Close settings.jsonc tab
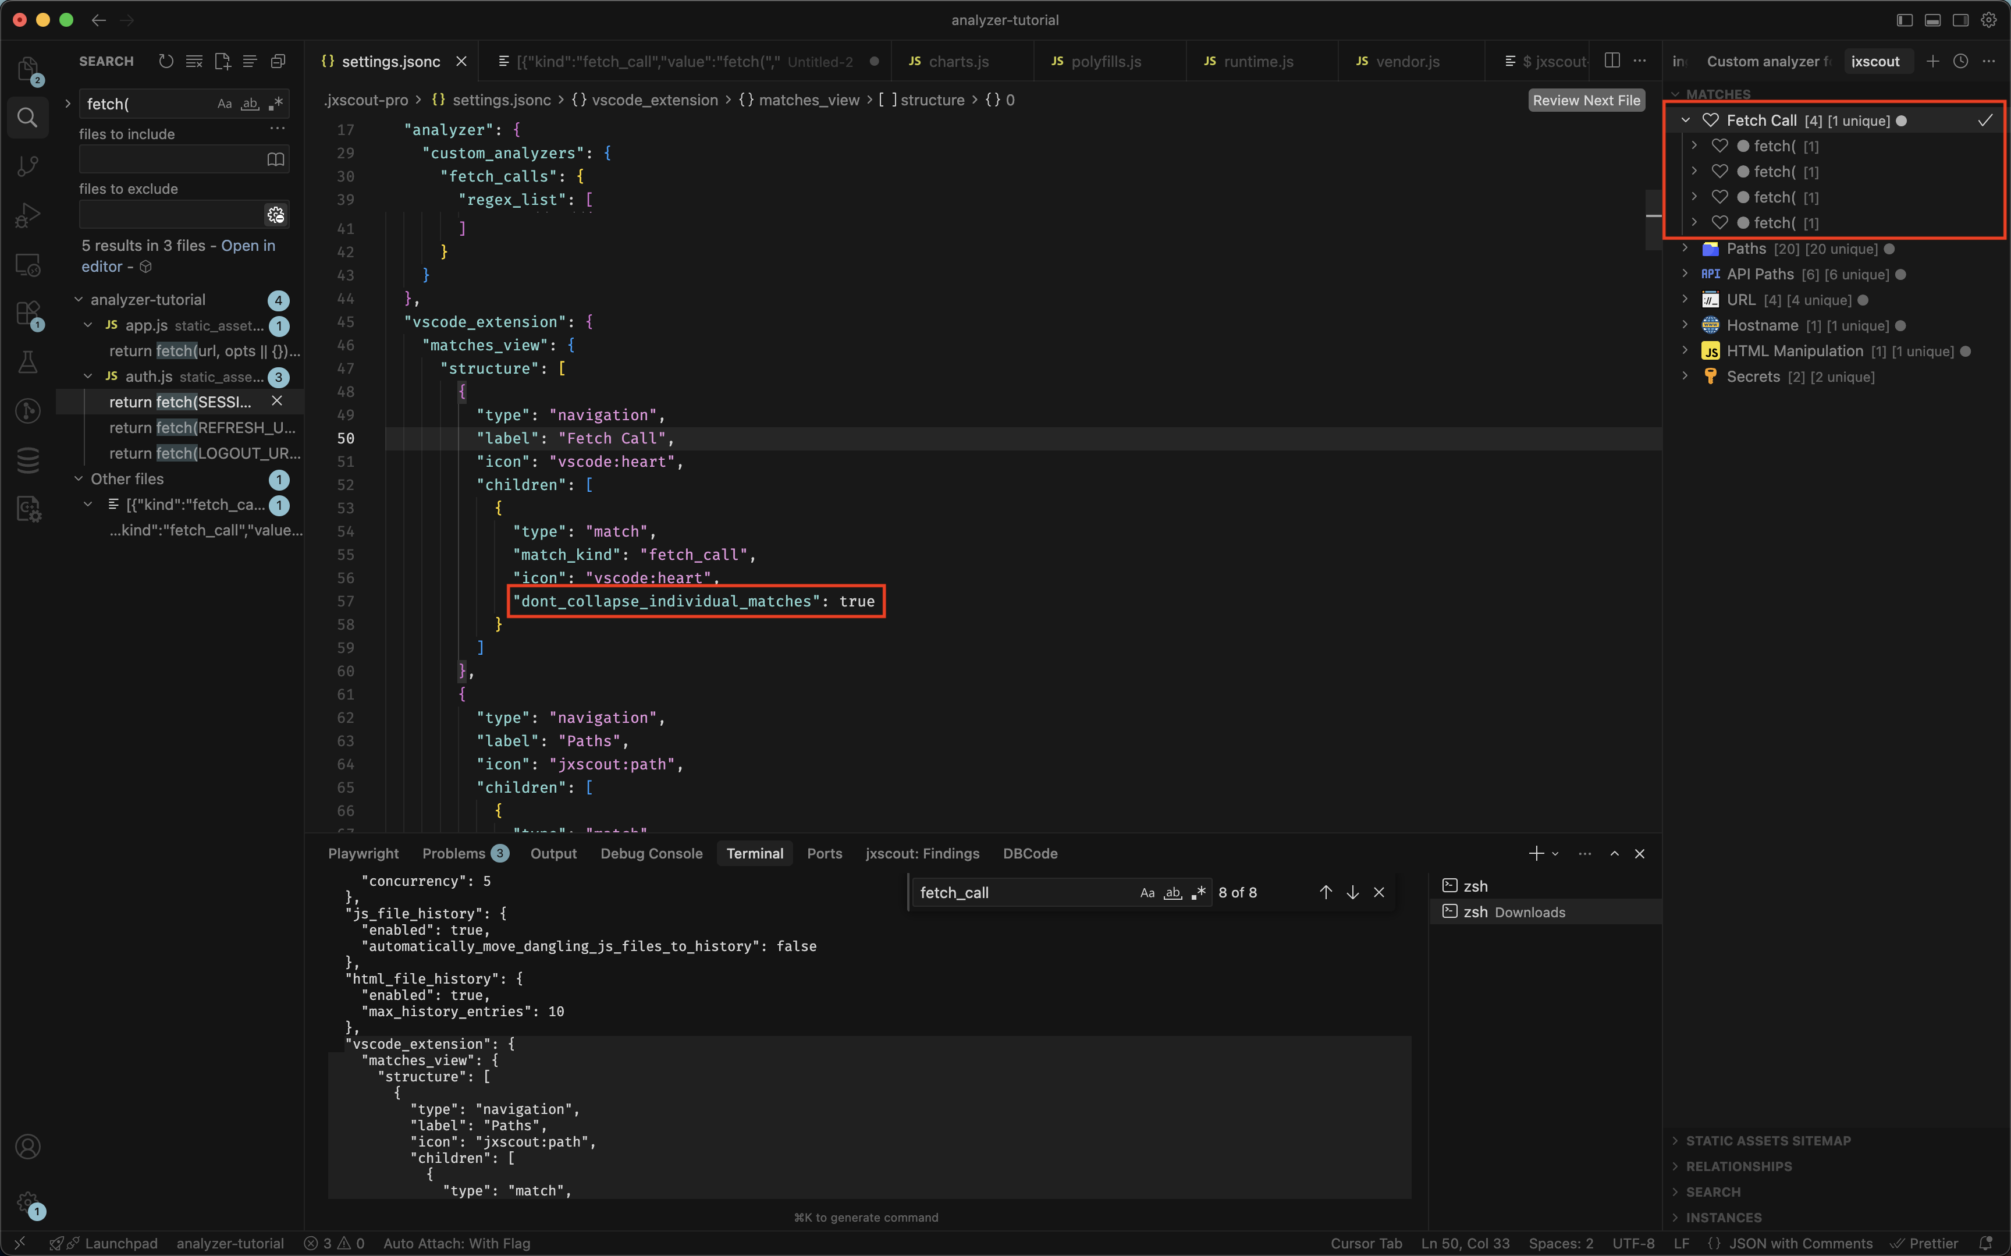The width and height of the screenshot is (2011, 1256). click(461, 62)
